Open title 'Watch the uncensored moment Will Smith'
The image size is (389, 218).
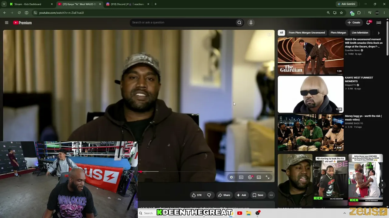pyautogui.click(x=364, y=43)
